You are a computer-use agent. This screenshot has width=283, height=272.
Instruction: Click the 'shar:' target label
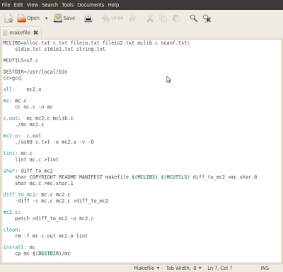[11, 171]
